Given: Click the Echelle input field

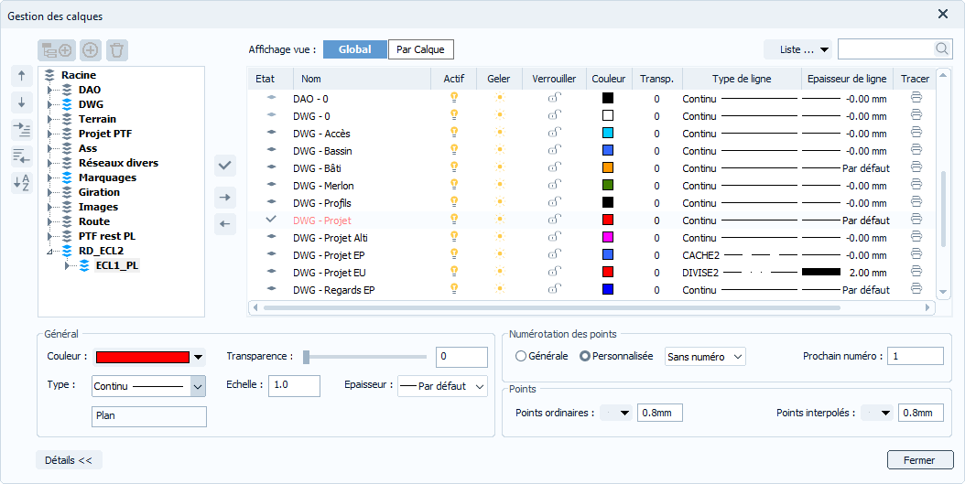Looking at the screenshot, I should pyautogui.click(x=294, y=385).
